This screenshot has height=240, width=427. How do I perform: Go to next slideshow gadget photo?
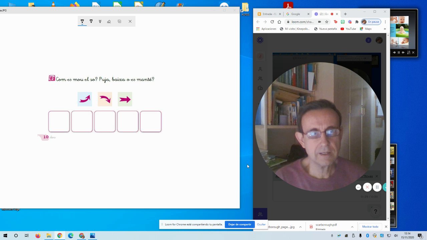tap(403, 52)
